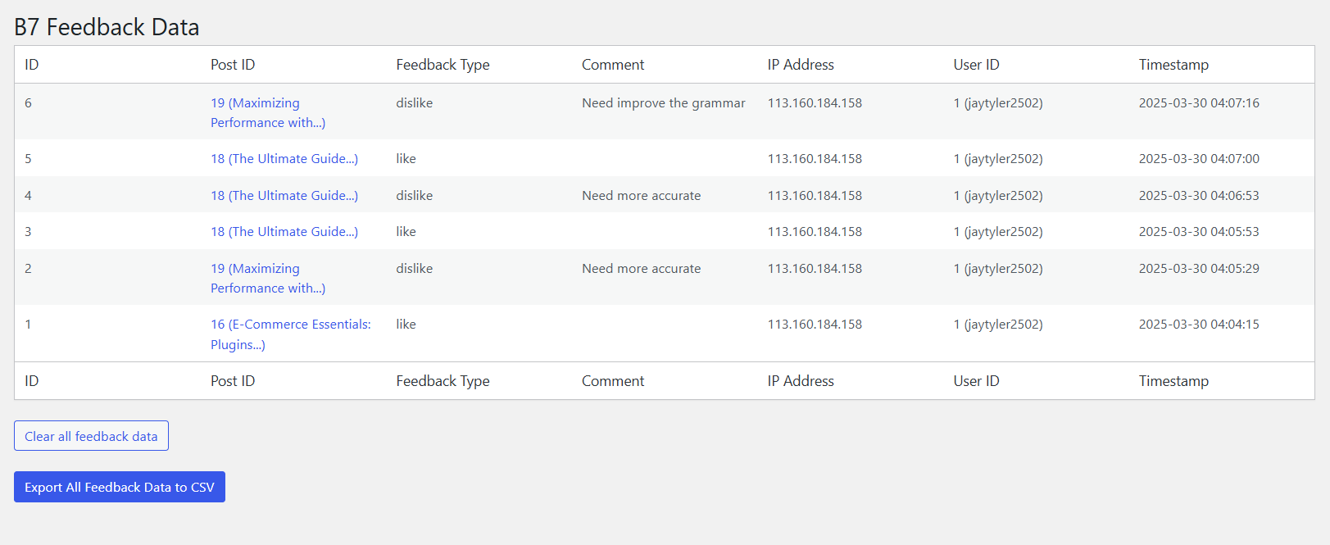1330x545 pixels.
Task: Select ID cell '1'
Action: (29, 324)
